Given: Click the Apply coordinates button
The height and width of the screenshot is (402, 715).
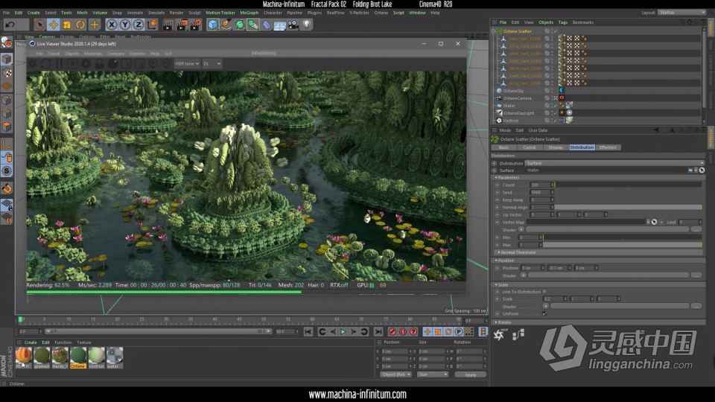Looking at the screenshot, I should (x=471, y=374).
